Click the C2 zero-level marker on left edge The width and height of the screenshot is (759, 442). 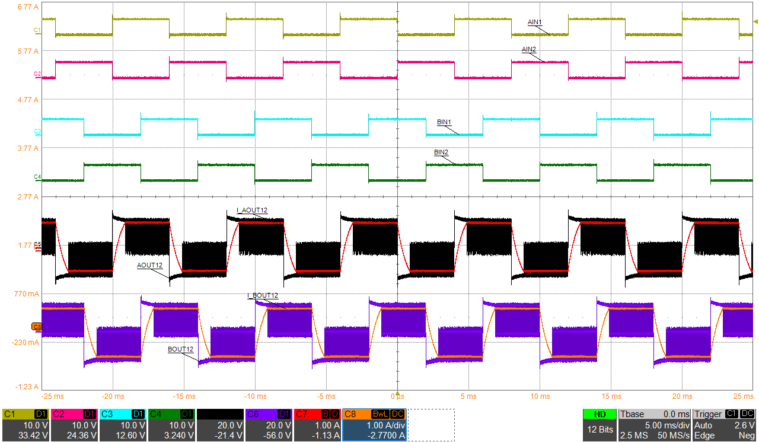click(x=37, y=74)
